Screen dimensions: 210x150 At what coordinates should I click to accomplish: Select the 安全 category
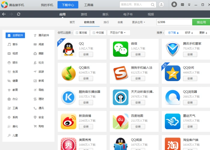(39, 117)
